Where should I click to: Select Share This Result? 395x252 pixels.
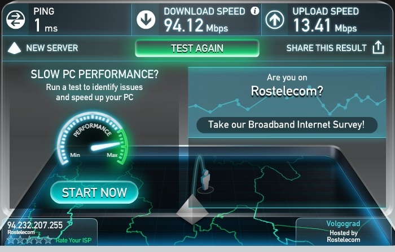327,48
